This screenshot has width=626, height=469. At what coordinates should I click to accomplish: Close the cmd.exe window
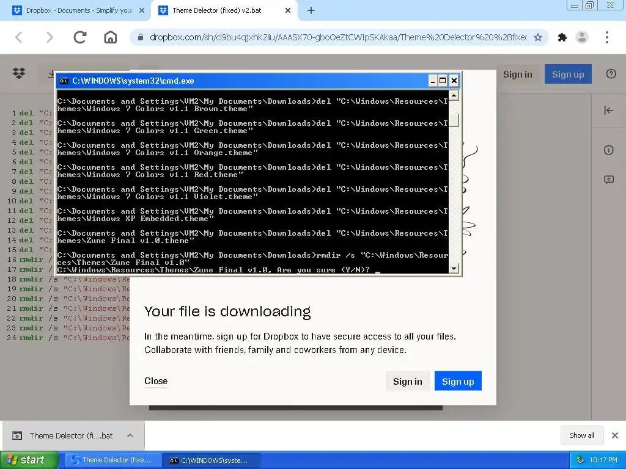coord(454,81)
